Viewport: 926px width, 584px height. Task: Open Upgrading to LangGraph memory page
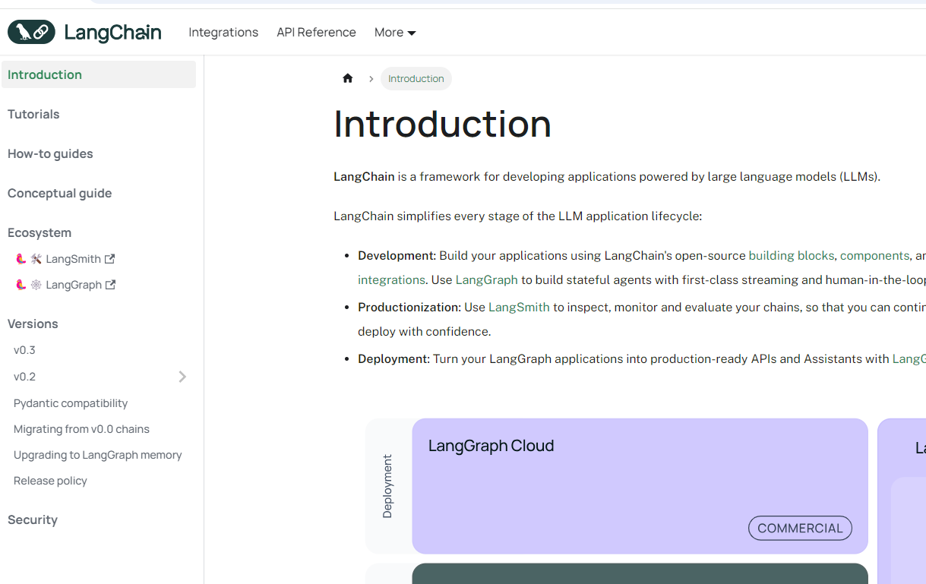(99, 455)
